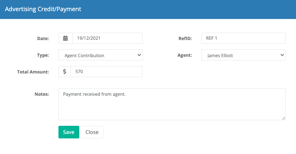Viewport: 296px width, 154px height.
Task: Grab the Notes textarea resize handle
Action: (283, 118)
